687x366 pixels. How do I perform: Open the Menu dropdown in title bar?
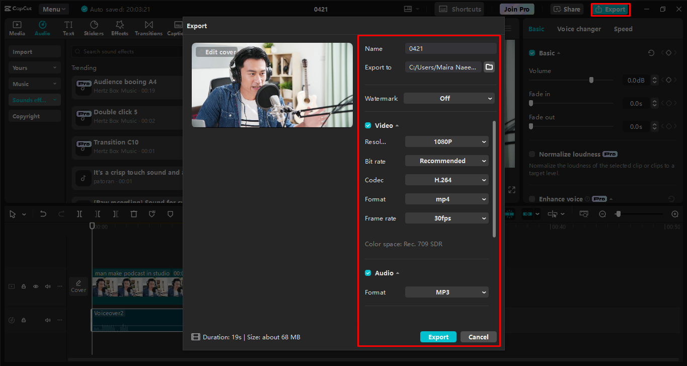54,9
